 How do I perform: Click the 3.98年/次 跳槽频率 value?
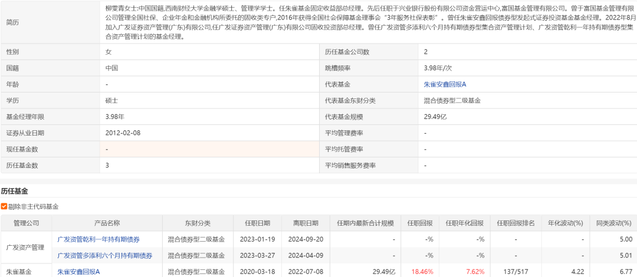[x=438, y=68]
